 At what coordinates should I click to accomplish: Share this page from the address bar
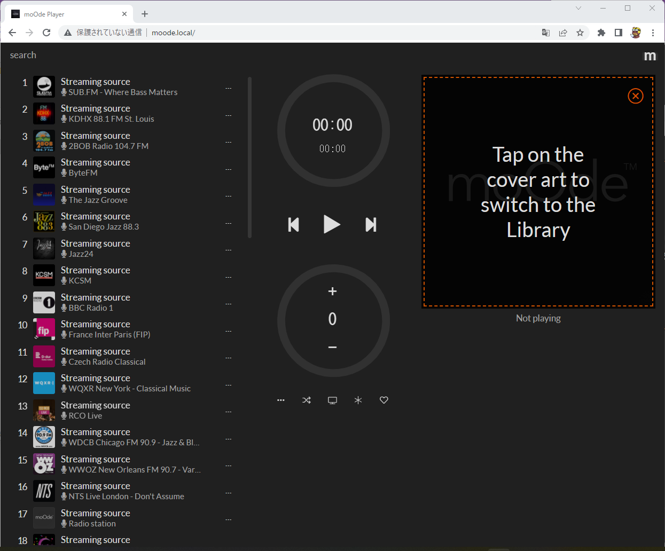563,33
